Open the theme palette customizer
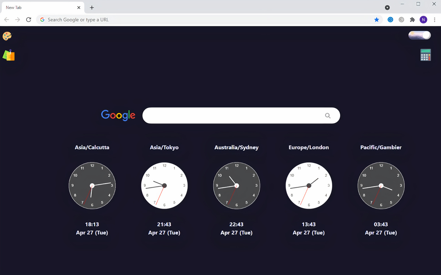Viewport: 441px width, 275px height. click(7, 36)
